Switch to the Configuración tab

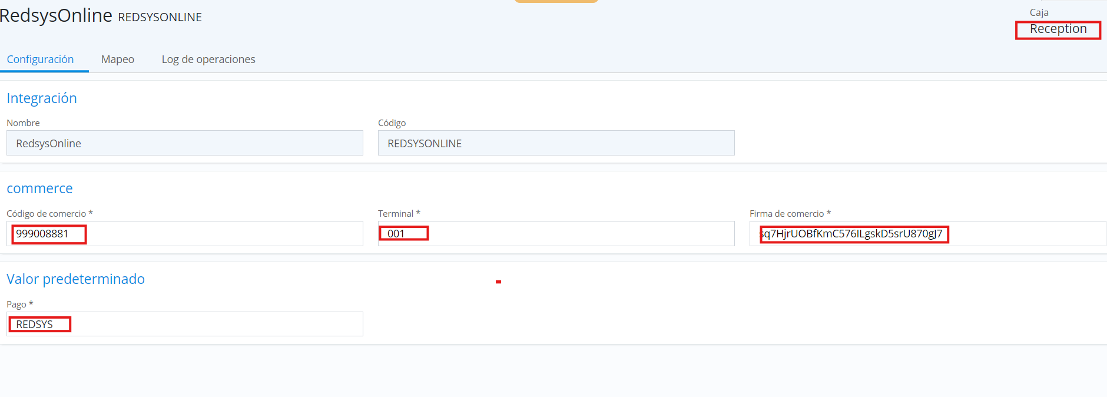(40, 59)
